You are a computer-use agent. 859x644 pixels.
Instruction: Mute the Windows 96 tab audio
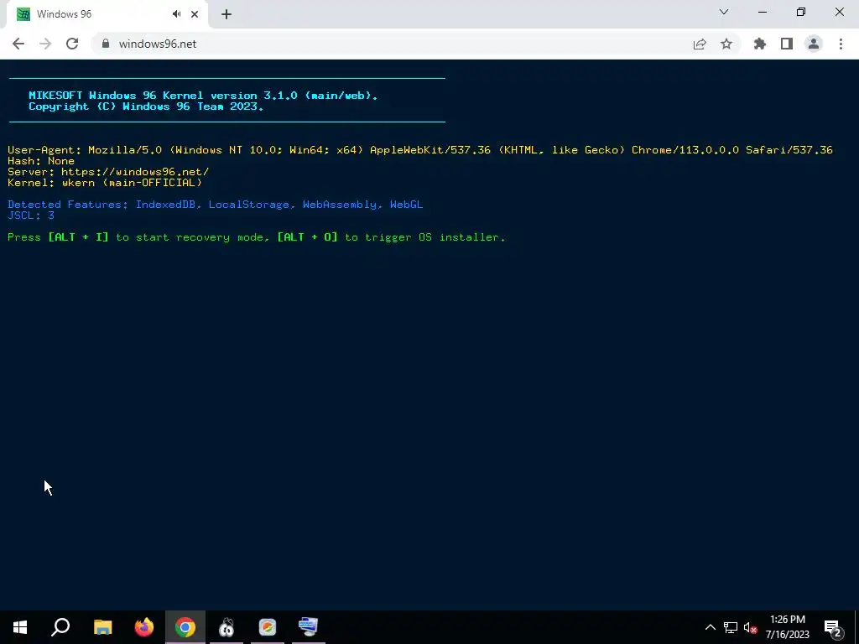point(176,14)
